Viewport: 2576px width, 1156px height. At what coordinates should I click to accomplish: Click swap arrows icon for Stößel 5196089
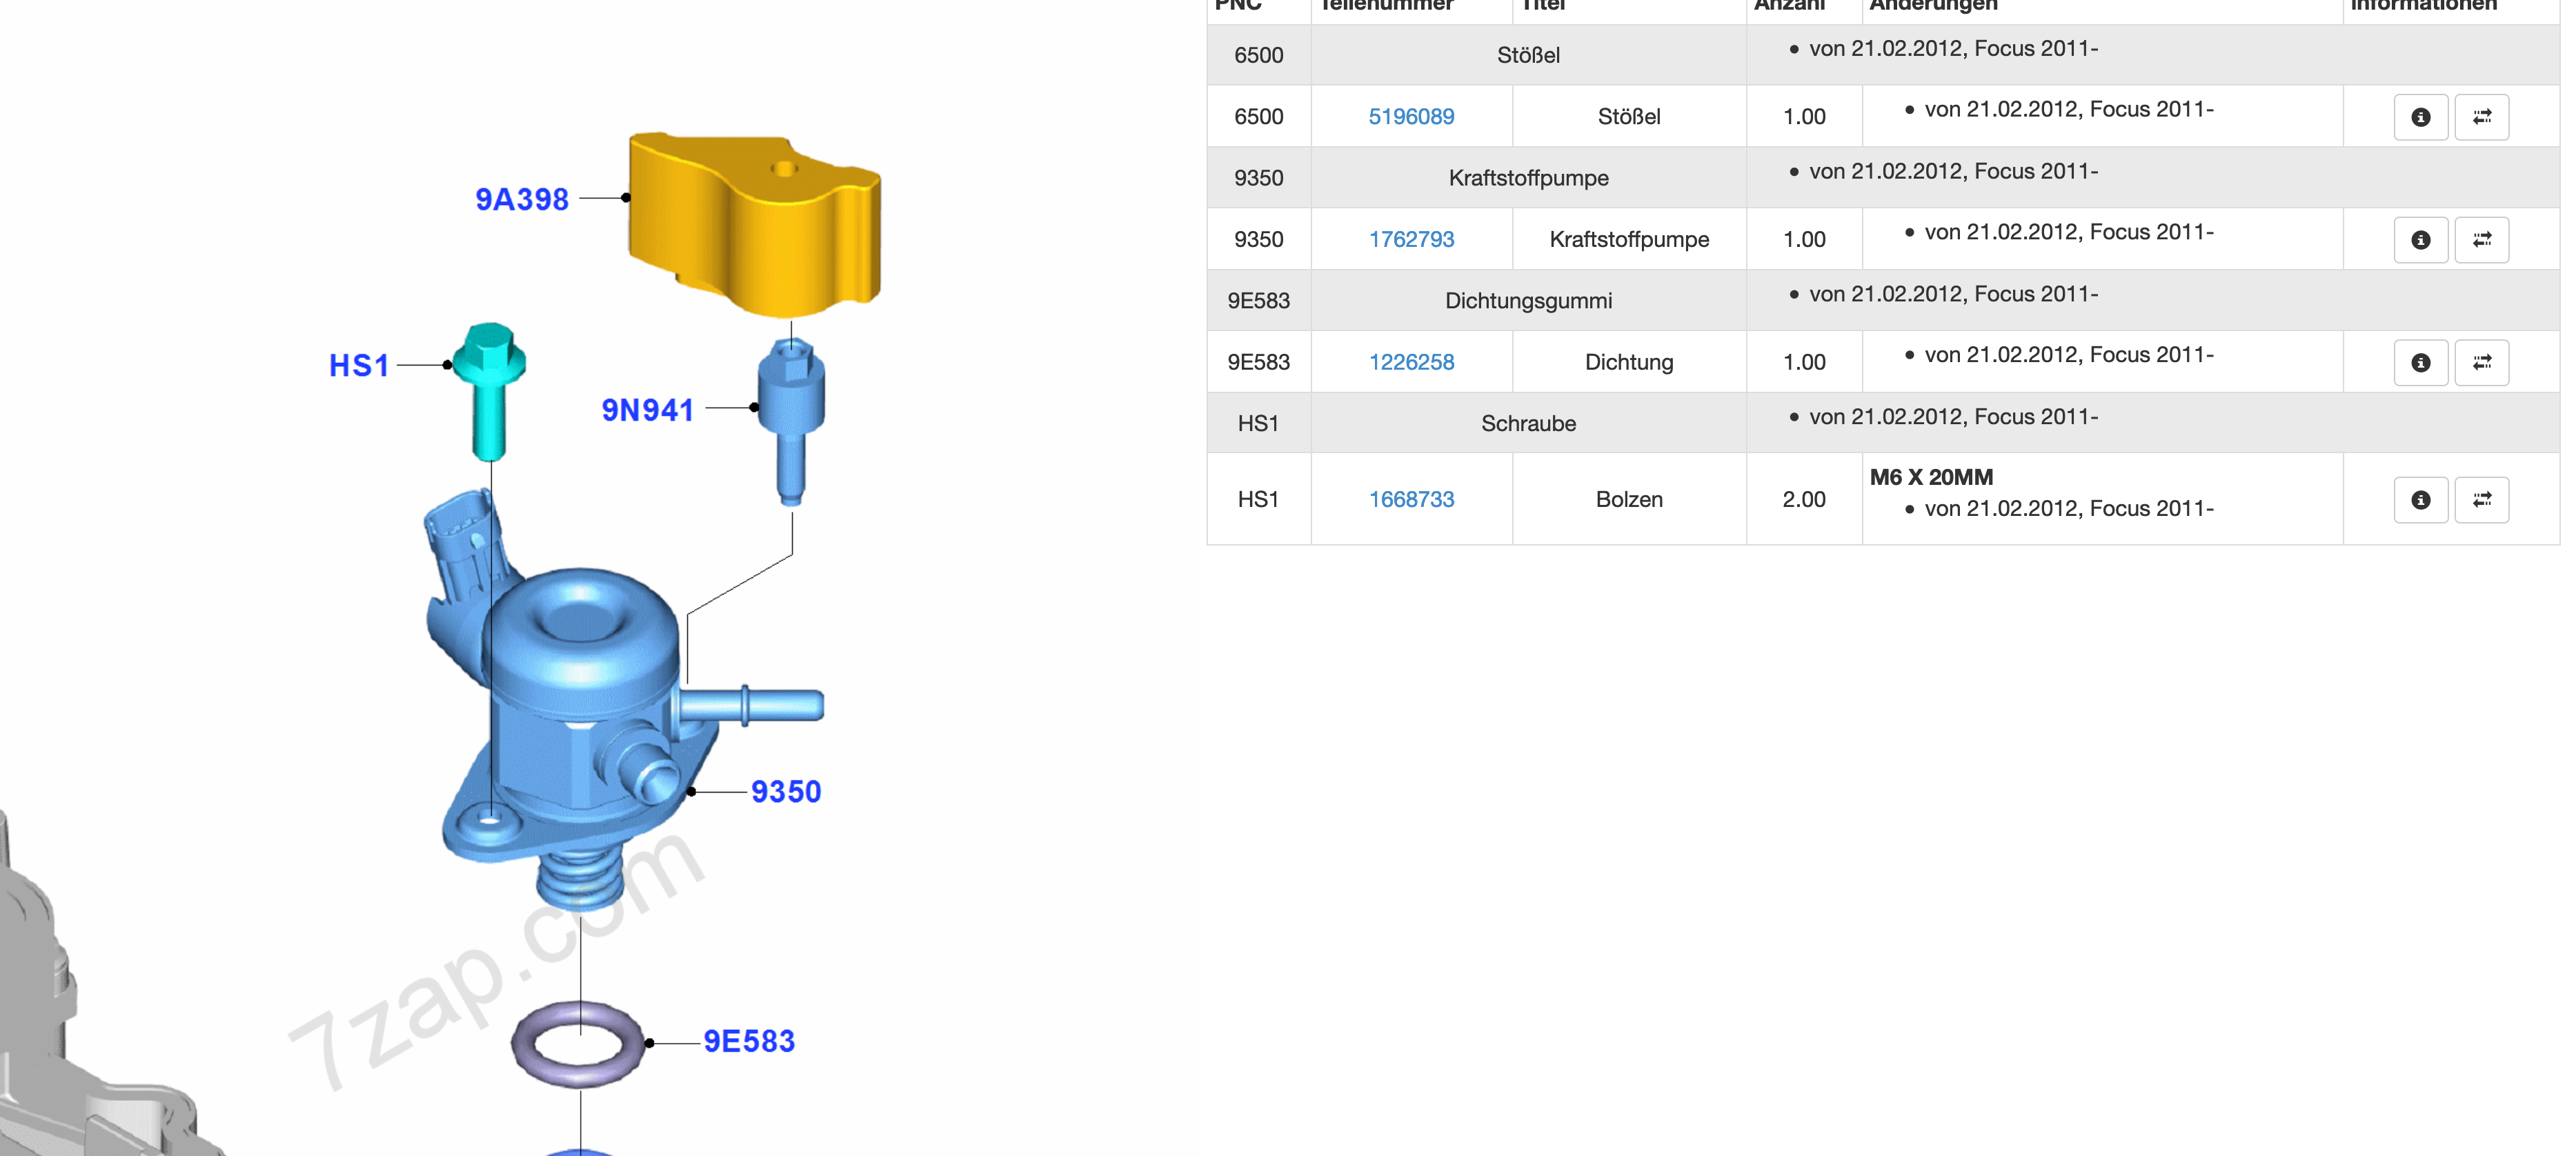[x=2481, y=117]
